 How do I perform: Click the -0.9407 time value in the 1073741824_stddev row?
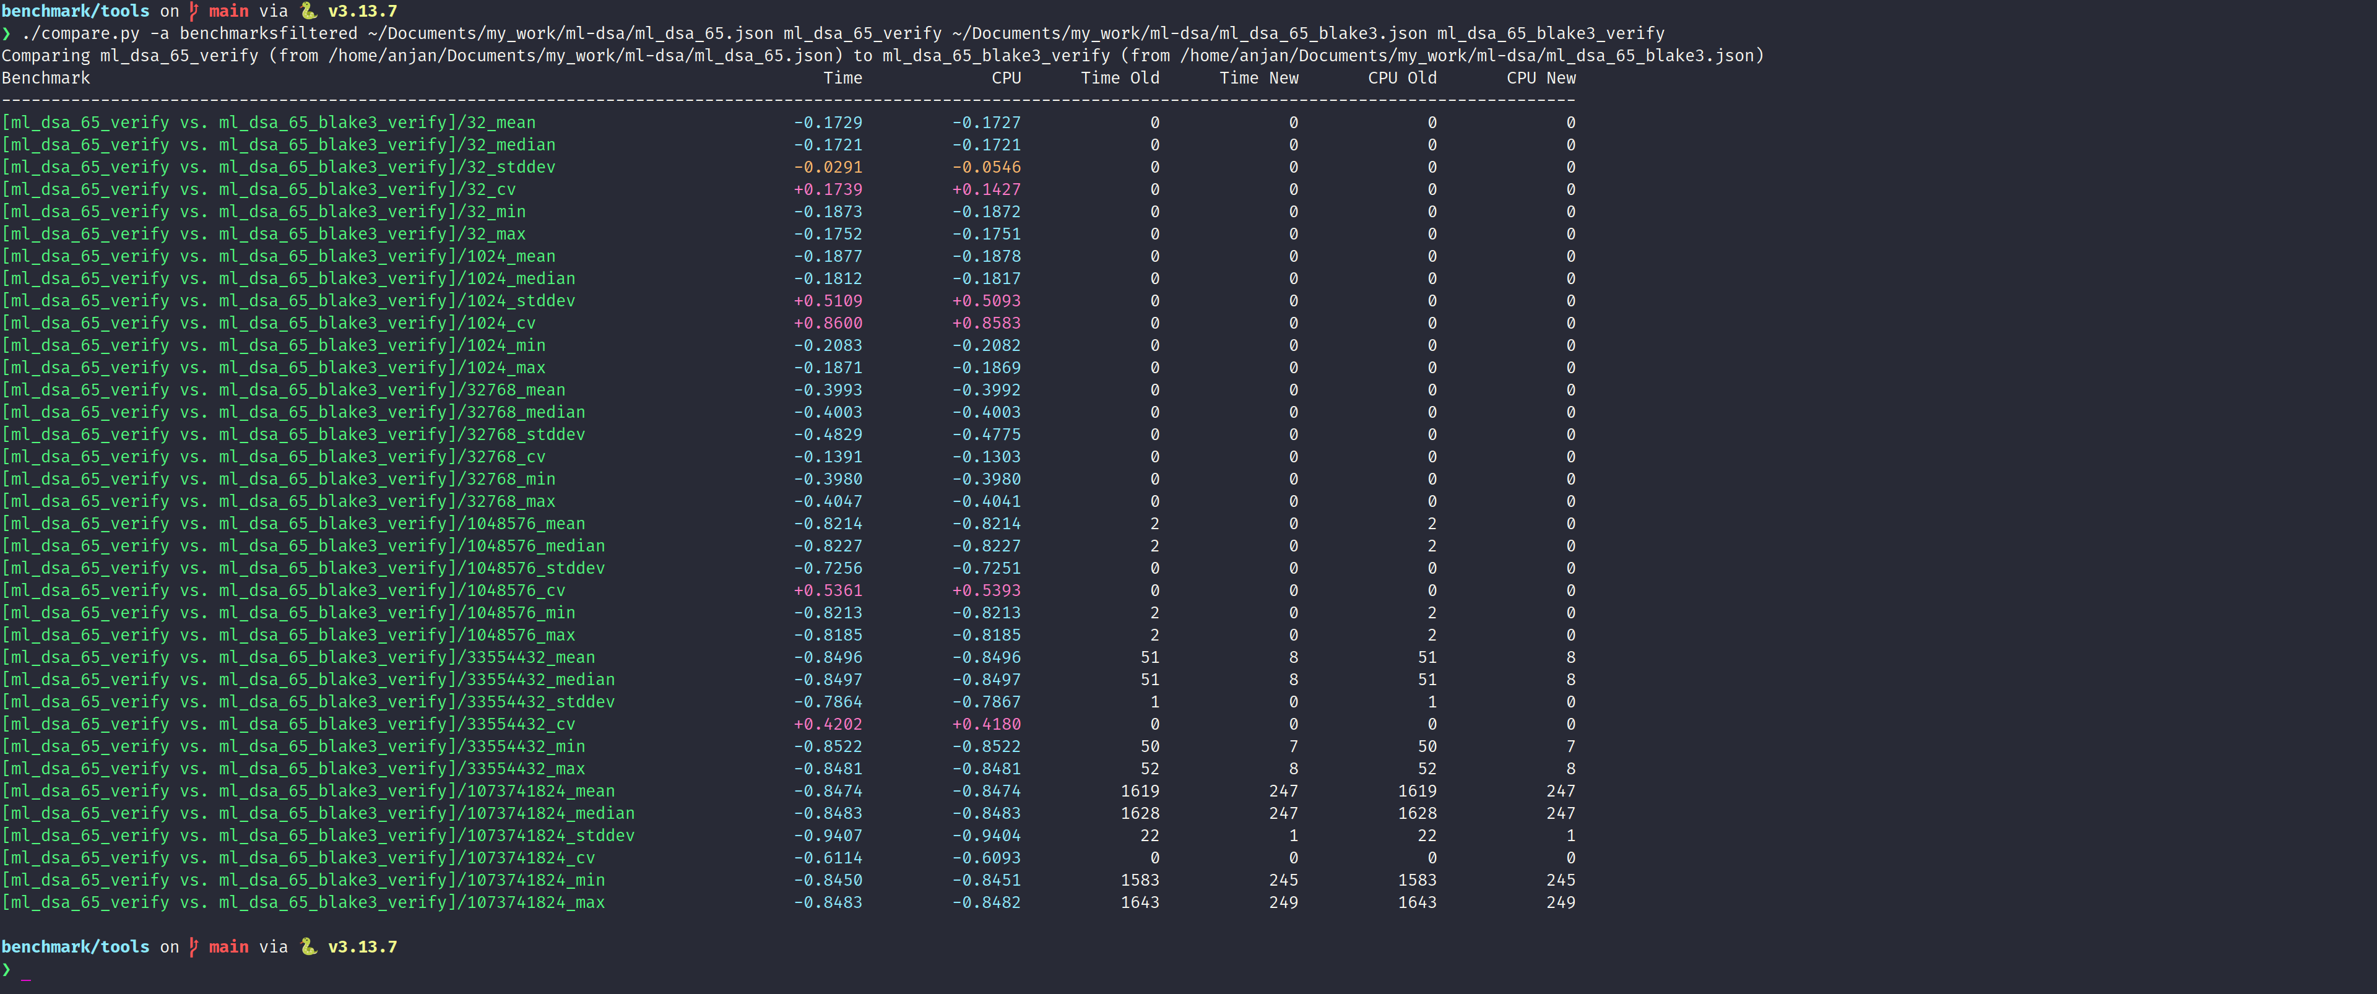coord(828,836)
